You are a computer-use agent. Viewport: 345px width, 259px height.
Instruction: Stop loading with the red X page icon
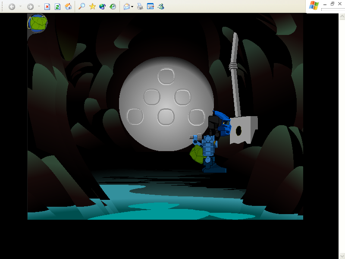tap(47, 6)
